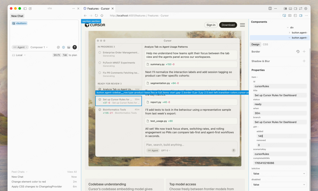The image size is (318, 191).
Task: Open the GPT-5 model dropdown in the demo
Action: pos(166,151)
